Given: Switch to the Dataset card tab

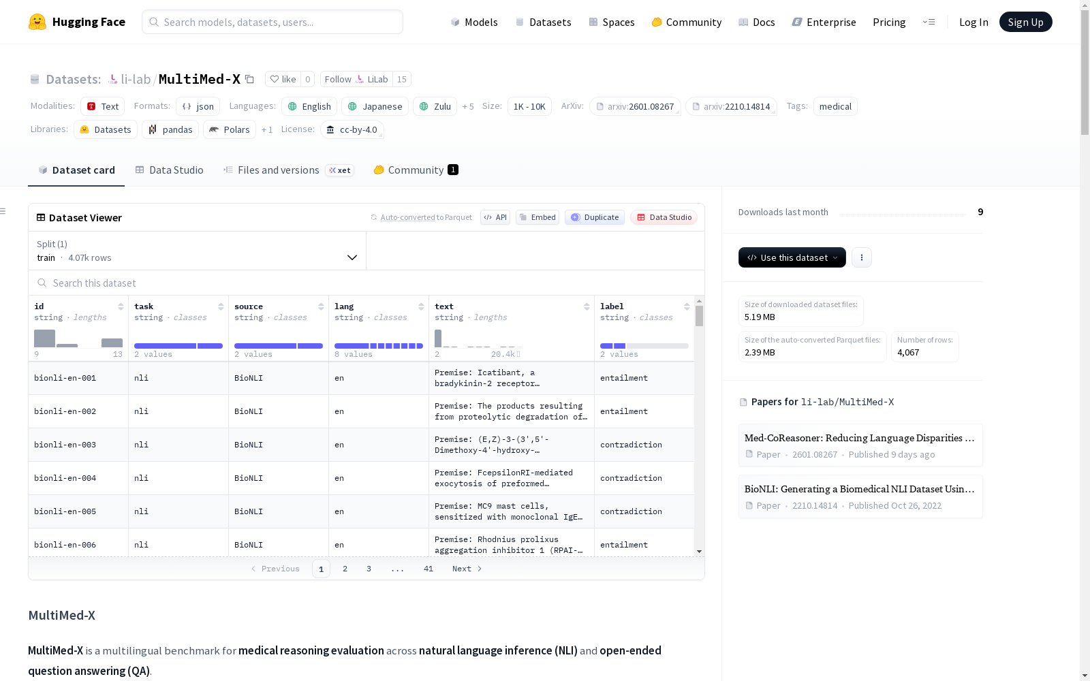Looking at the screenshot, I should pyautogui.click(x=76, y=170).
